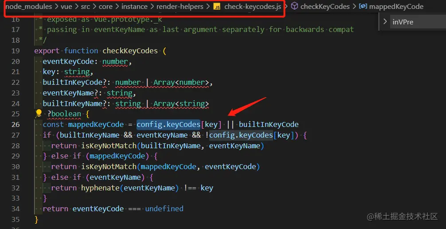Image resolution: width=446 pixels, height=229 pixels.
Task: Click the highlighted config.keyCodes on line 26
Action: coord(168,124)
